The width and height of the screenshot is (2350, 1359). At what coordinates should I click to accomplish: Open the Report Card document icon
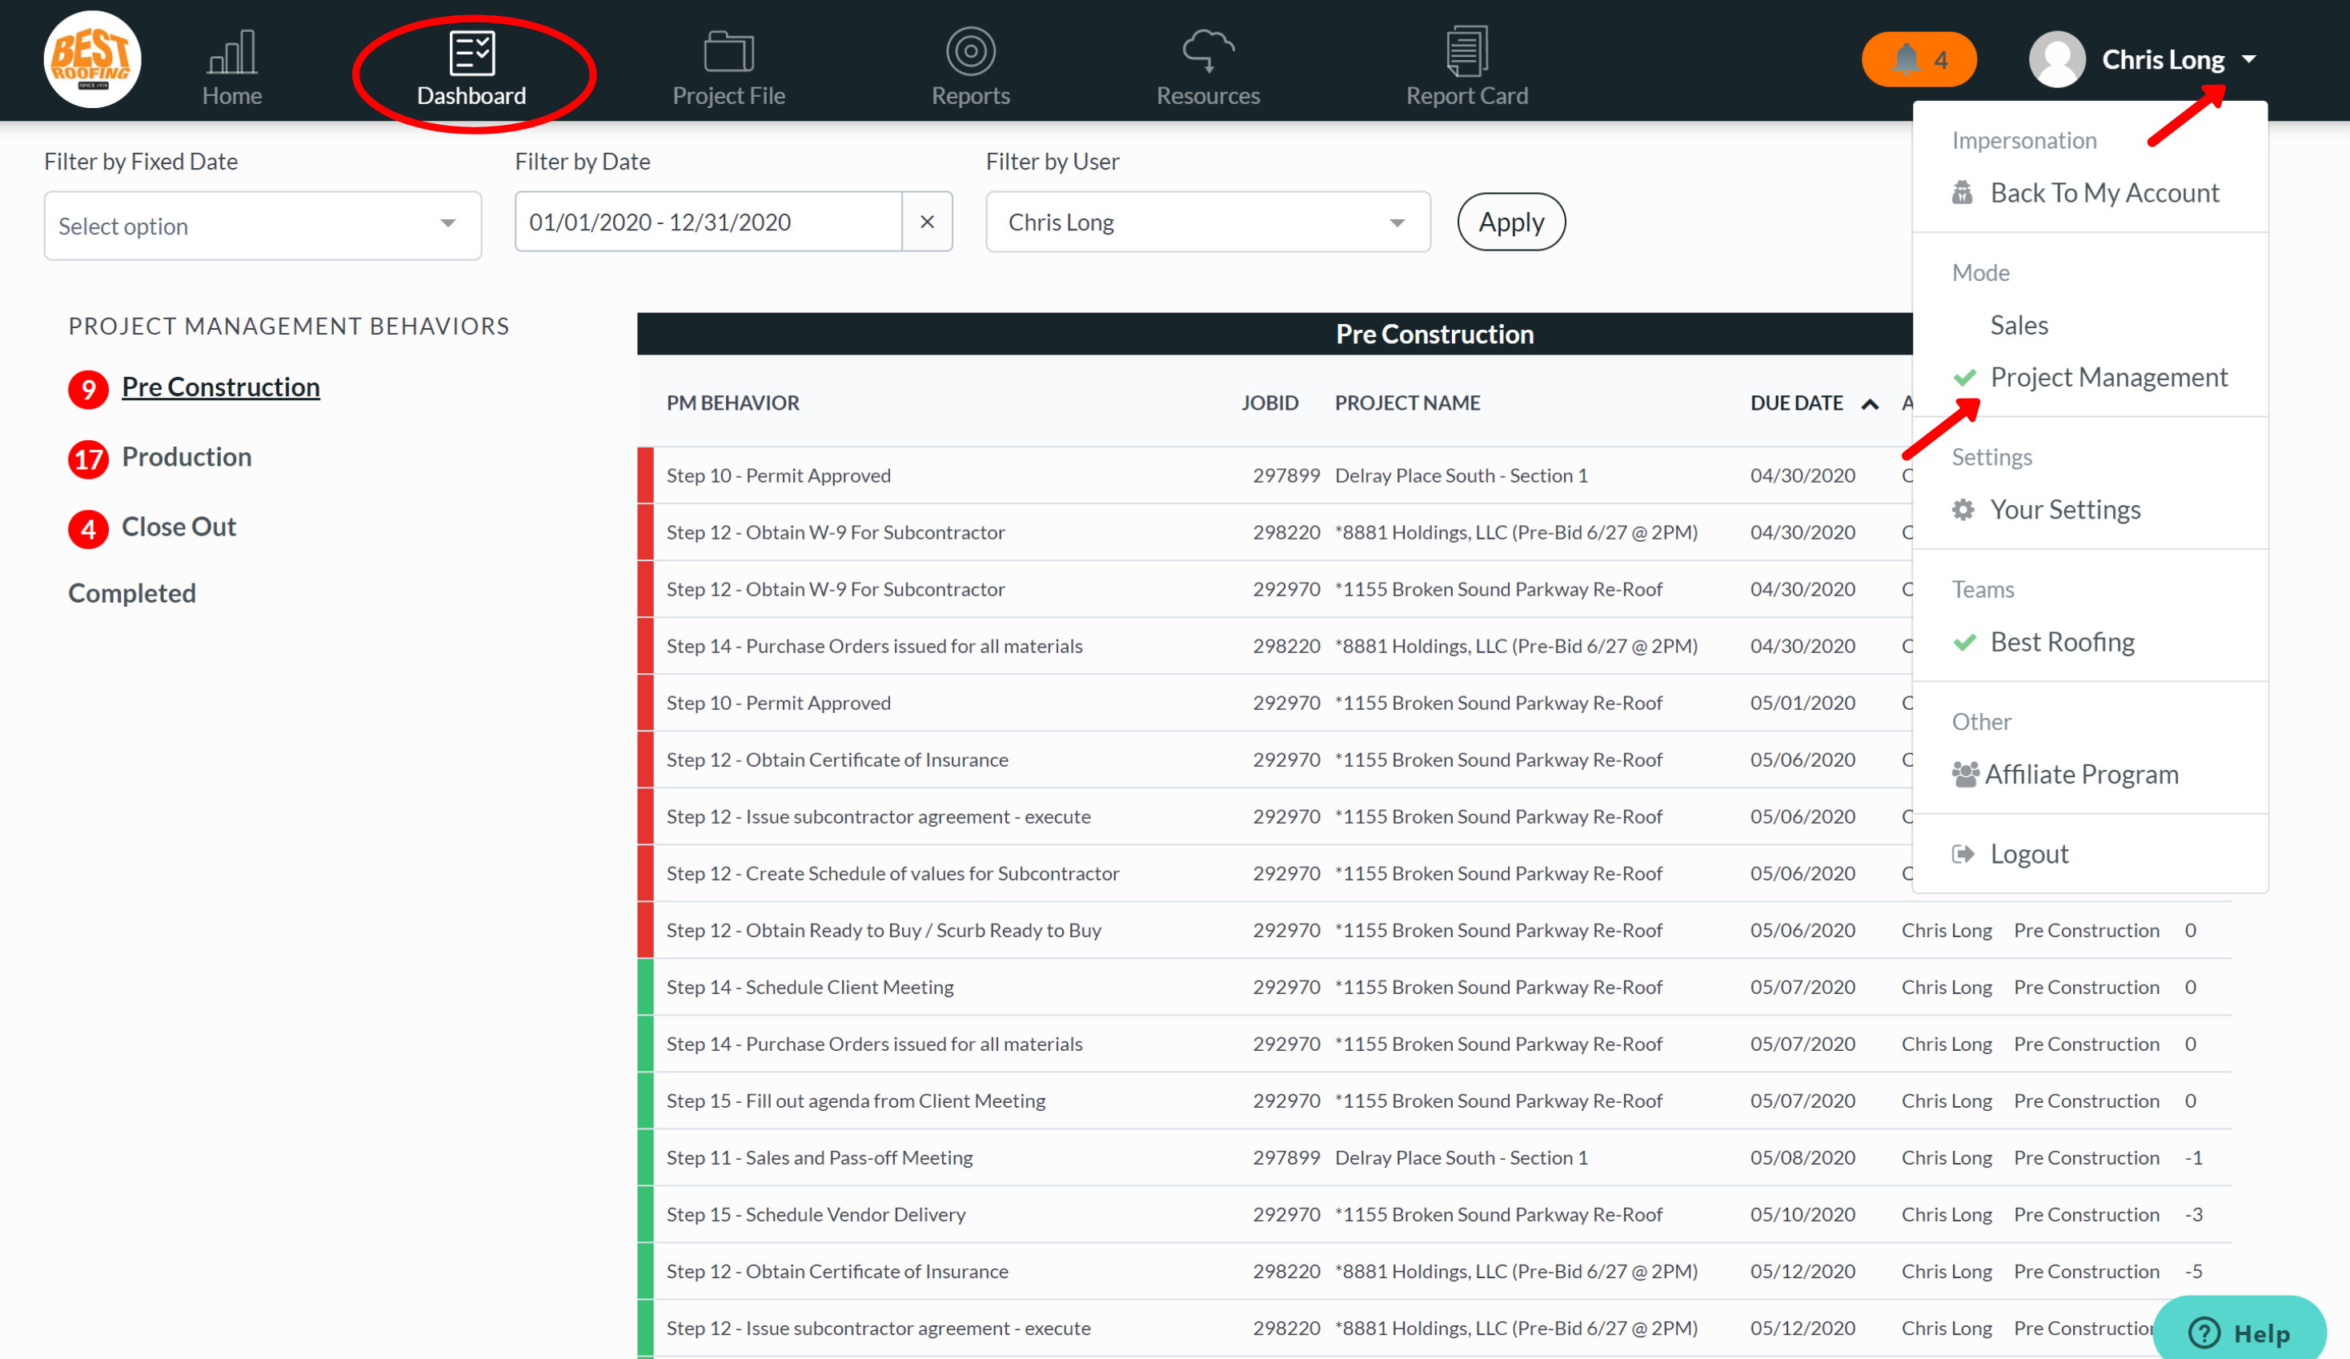[x=1466, y=50]
